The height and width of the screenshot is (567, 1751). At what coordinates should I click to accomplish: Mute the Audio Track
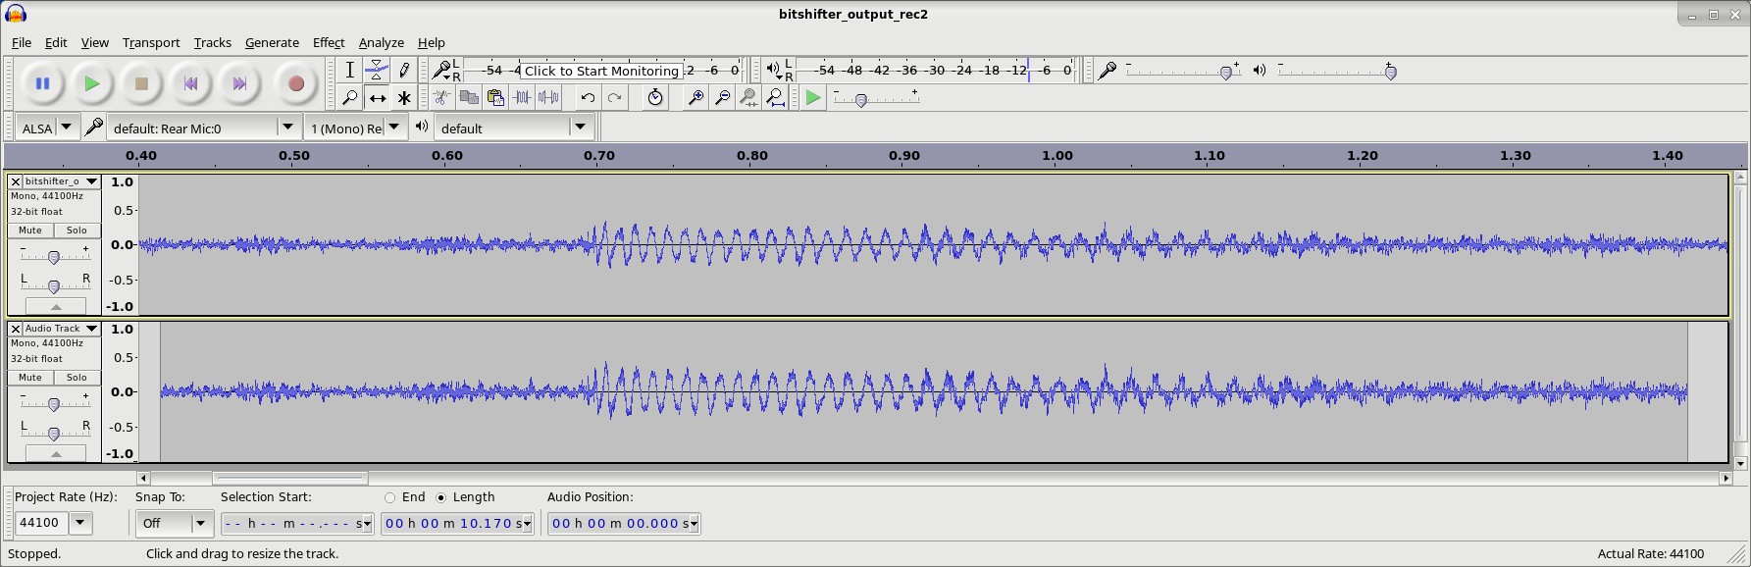click(30, 378)
